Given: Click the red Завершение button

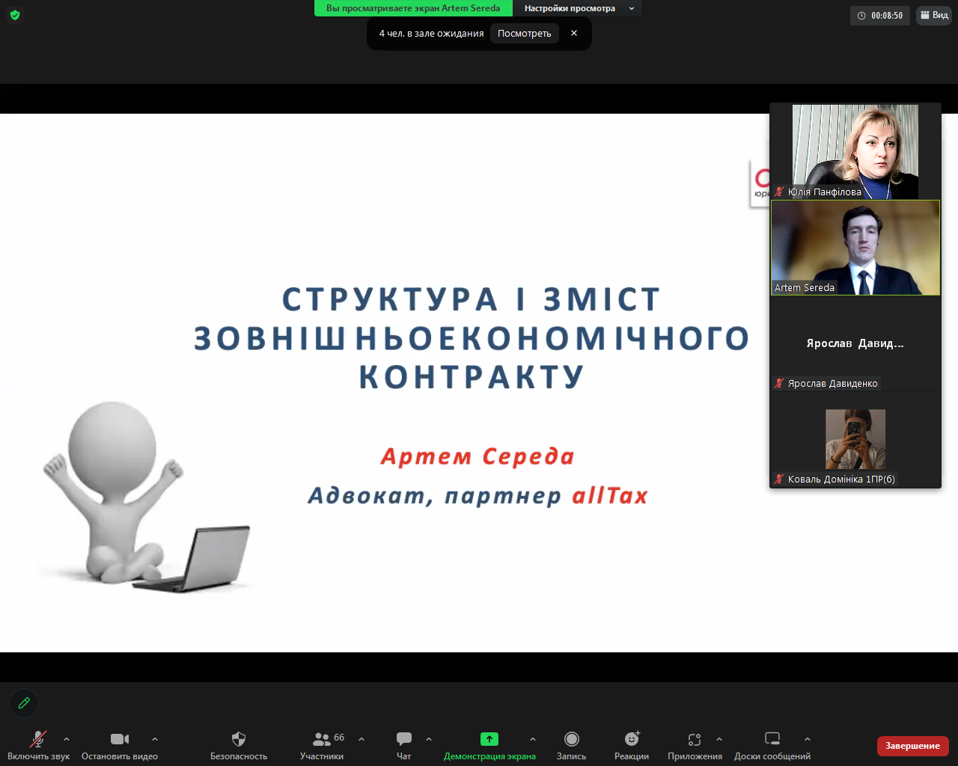Looking at the screenshot, I should click(913, 746).
